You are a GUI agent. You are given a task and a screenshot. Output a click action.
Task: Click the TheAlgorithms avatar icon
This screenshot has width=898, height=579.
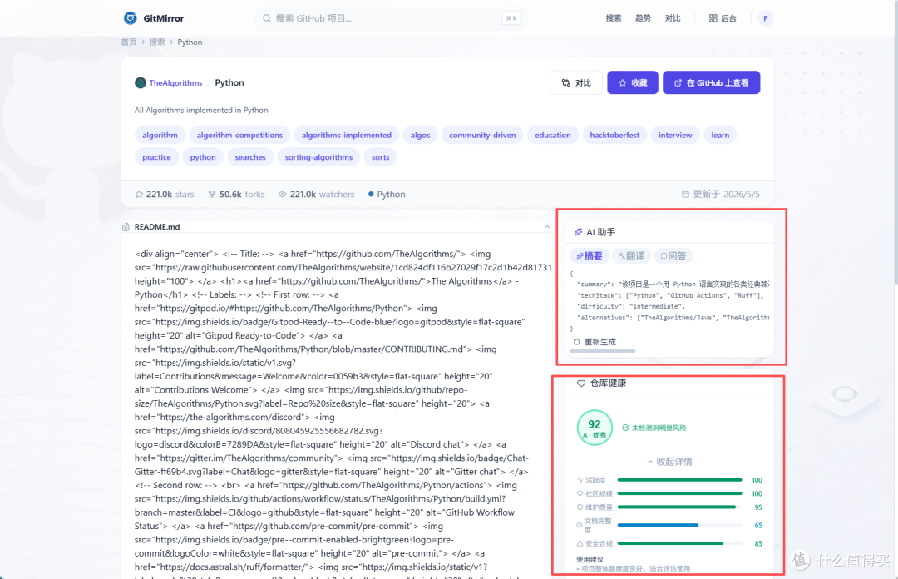click(141, 83)
